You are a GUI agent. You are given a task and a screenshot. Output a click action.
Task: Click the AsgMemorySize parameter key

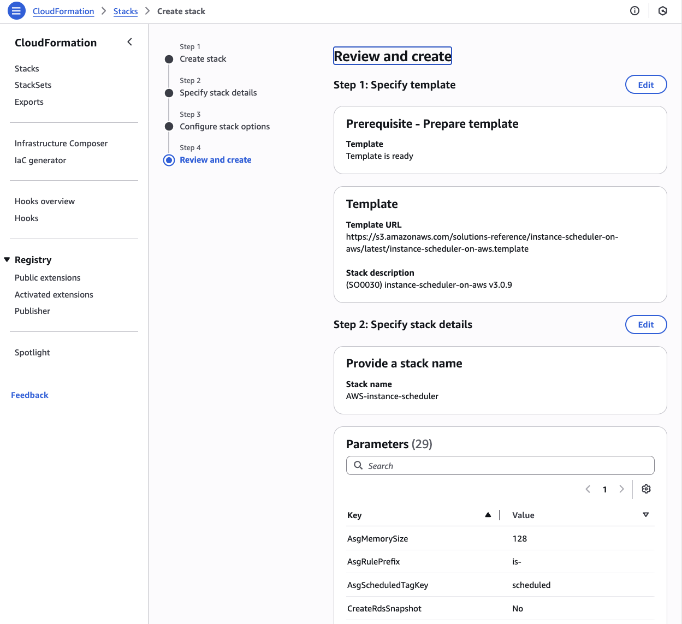[x=378, y=539]
